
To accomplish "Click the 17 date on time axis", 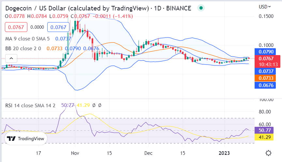I will click(x=38, y=153).
